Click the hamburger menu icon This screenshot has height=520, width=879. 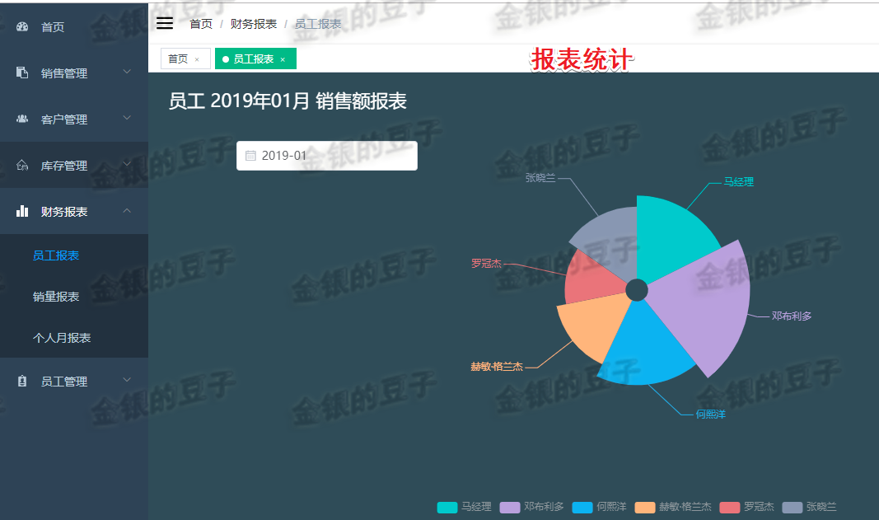pos(165,22)
